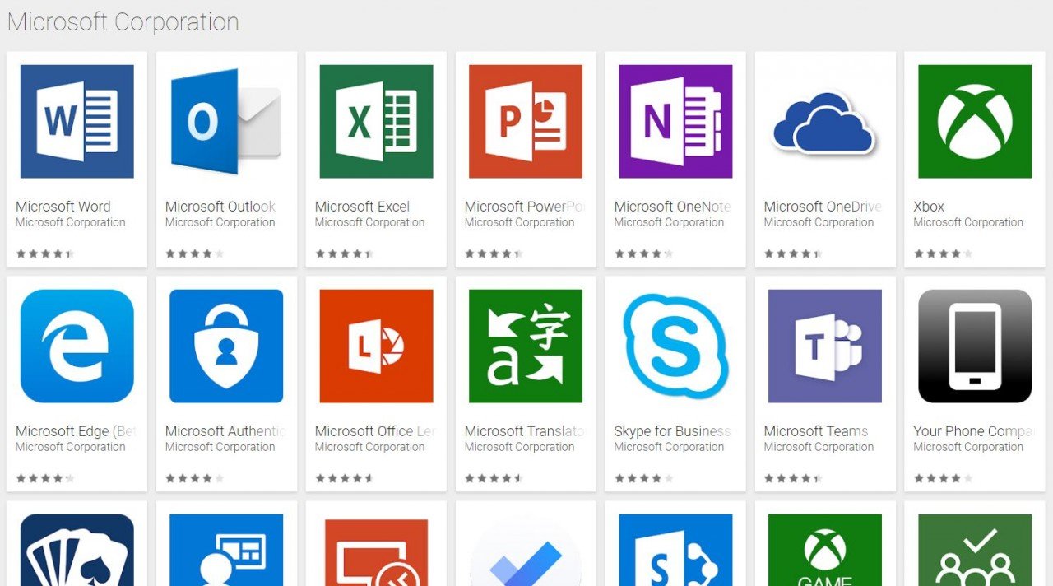Click the star rating on Microsoft Word card

pos(45,253)
